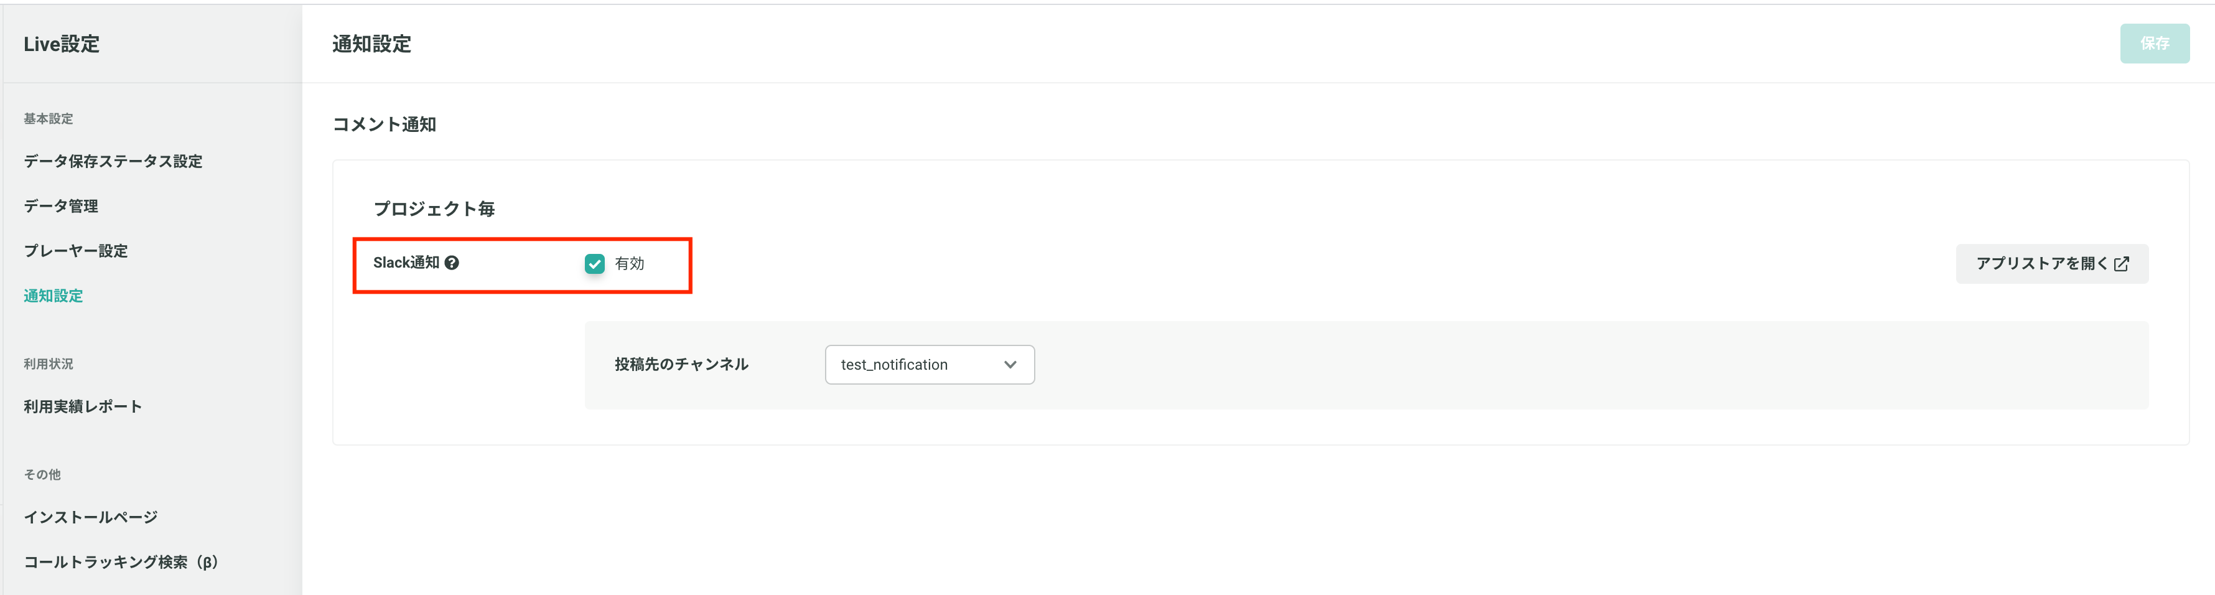
Task: Click the 保存 button
Action: coord(2154,44)
